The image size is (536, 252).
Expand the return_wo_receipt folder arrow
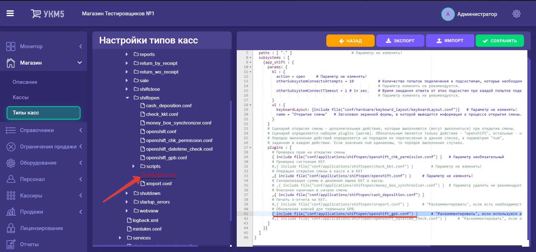(127, 72)
